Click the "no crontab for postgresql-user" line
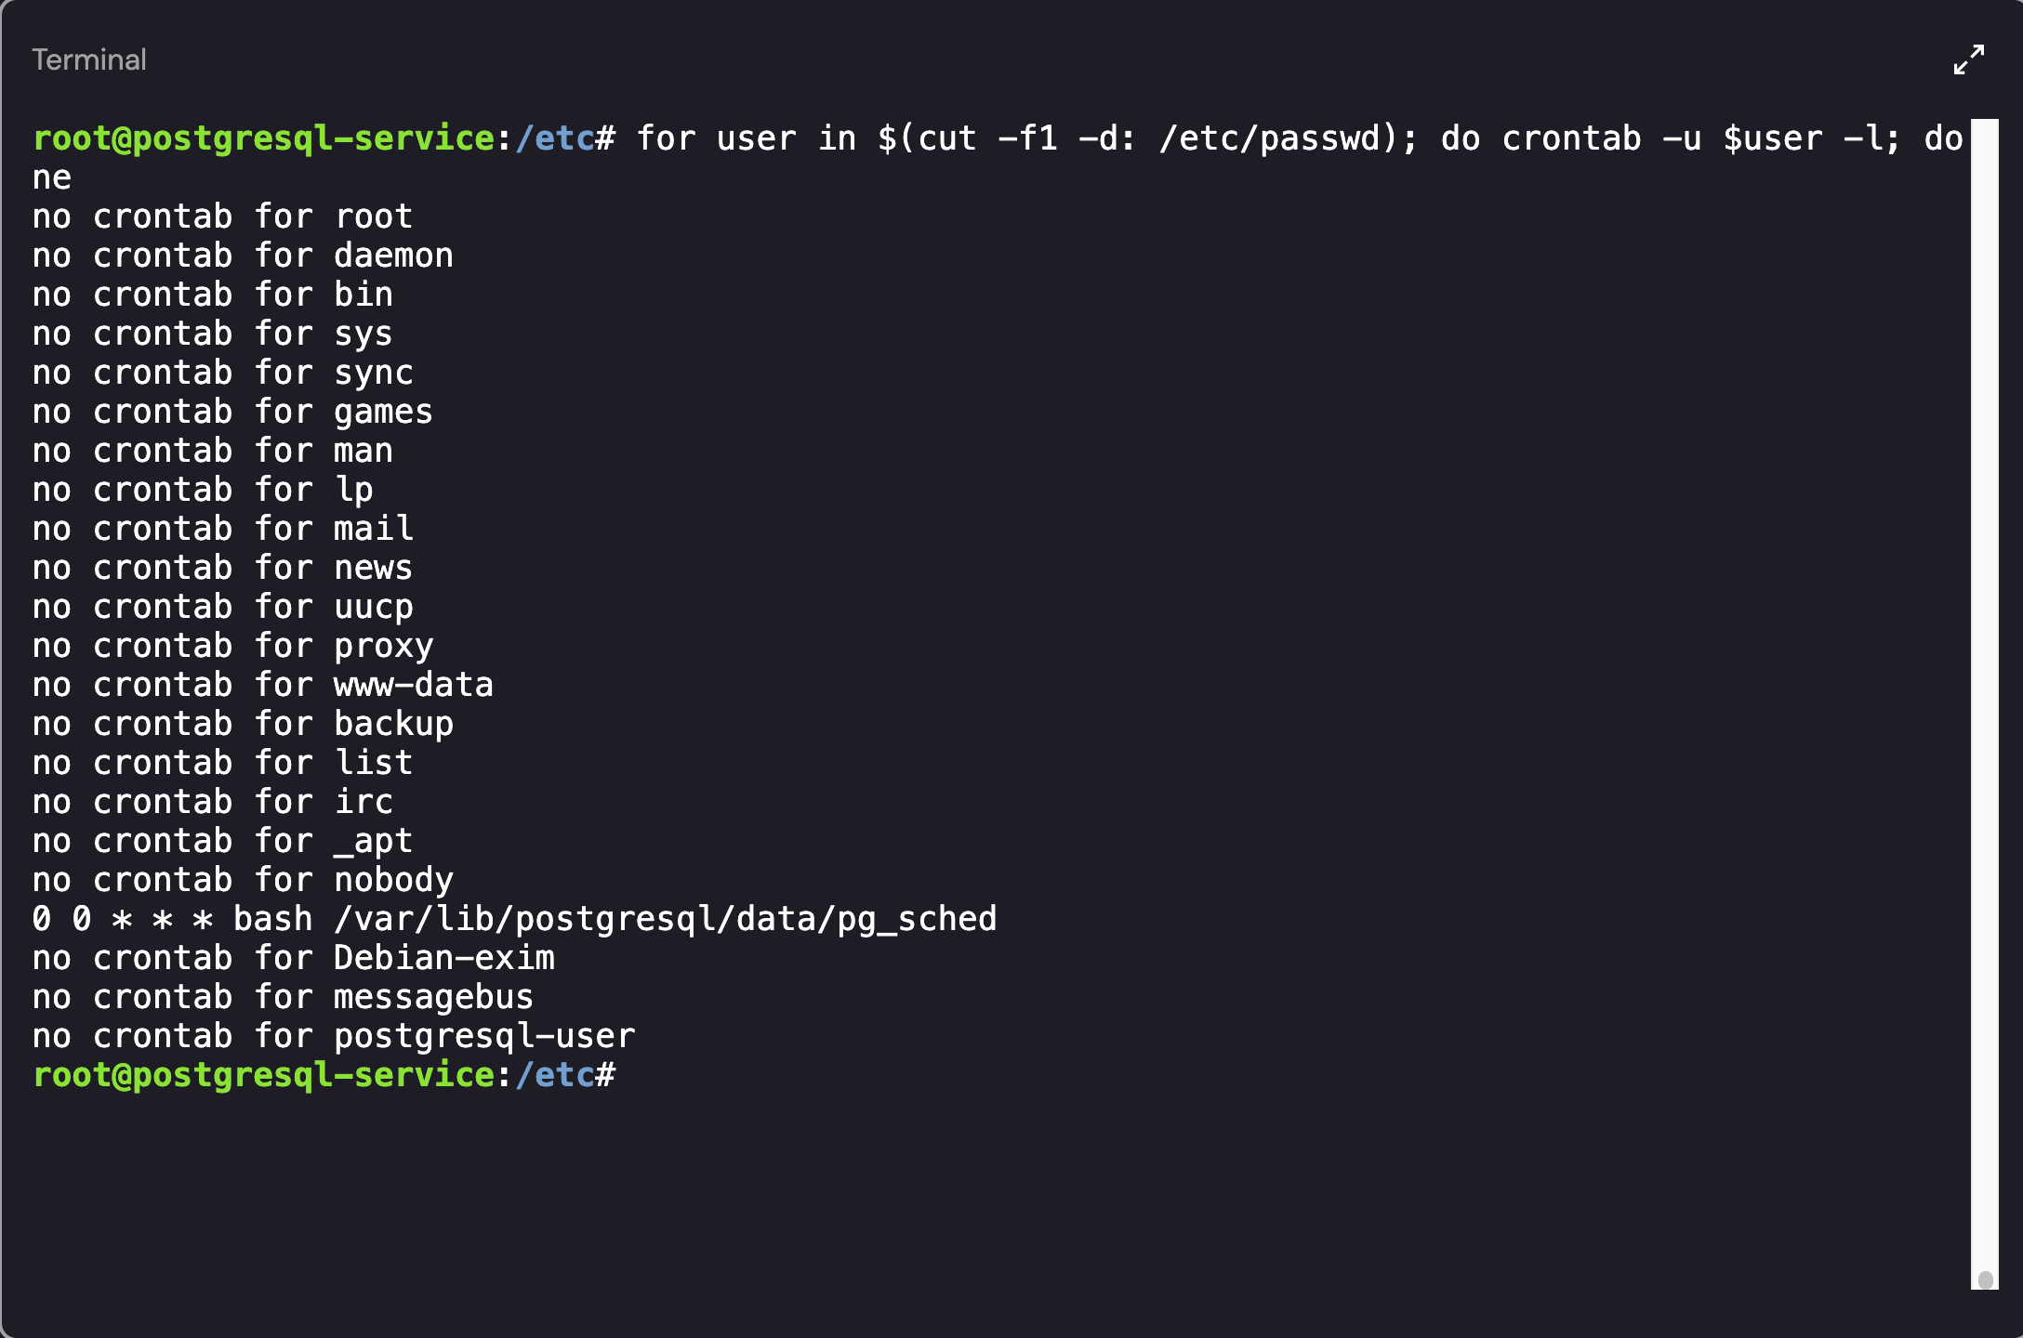This screenshot has width=2023, height=1338. (334, 1036)
